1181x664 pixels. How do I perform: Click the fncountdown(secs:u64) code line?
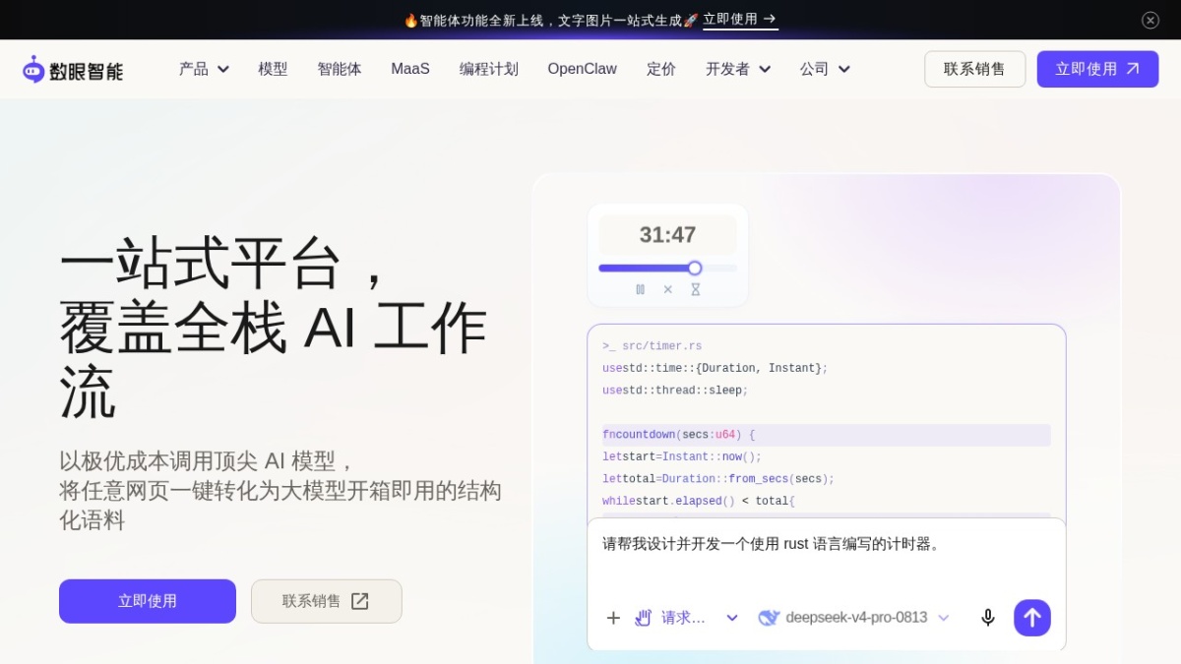pos(826,435)
